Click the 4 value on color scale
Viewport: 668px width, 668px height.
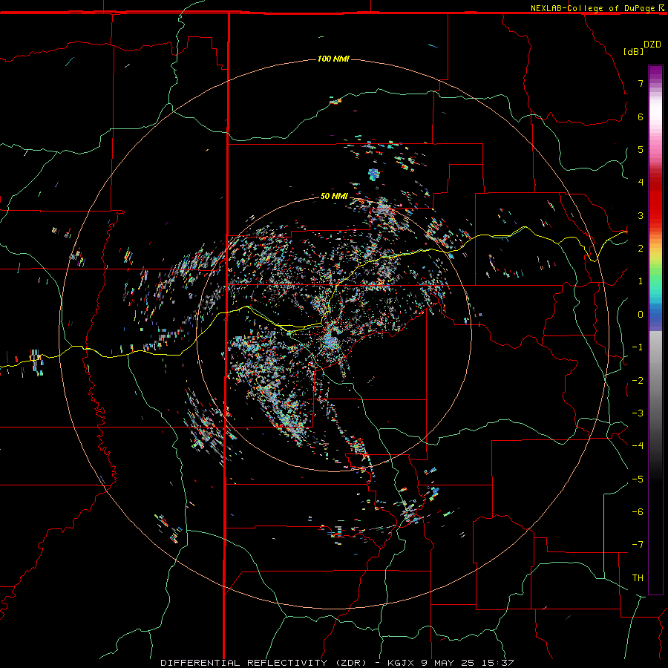pyautogui.click(x=641, y=183)
